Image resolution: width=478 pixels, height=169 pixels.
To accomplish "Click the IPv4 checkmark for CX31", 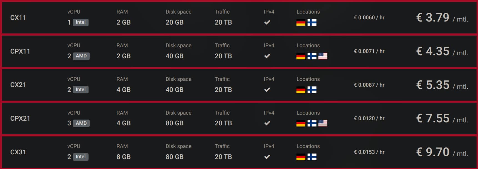I will coord(267,157).
